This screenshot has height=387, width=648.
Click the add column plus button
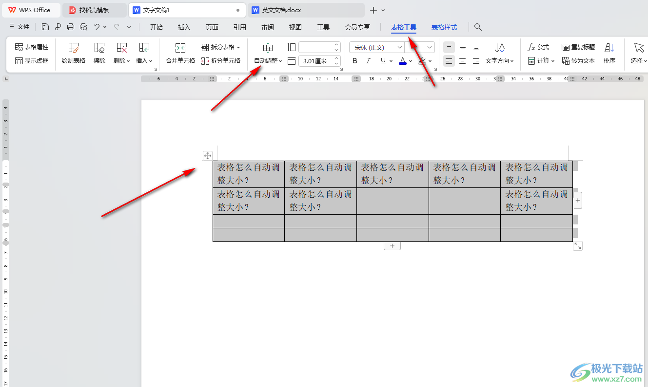[x=578, y=201]
